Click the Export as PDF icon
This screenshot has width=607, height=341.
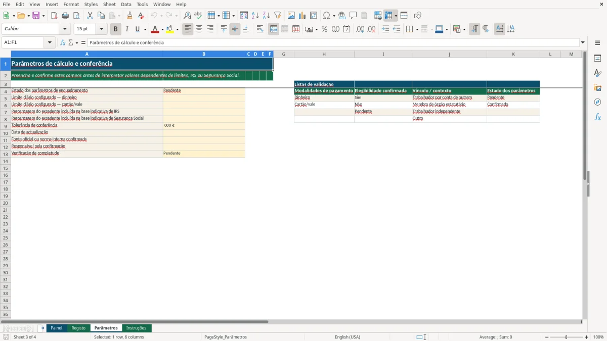pyautogui.click(x=54, y=16)
